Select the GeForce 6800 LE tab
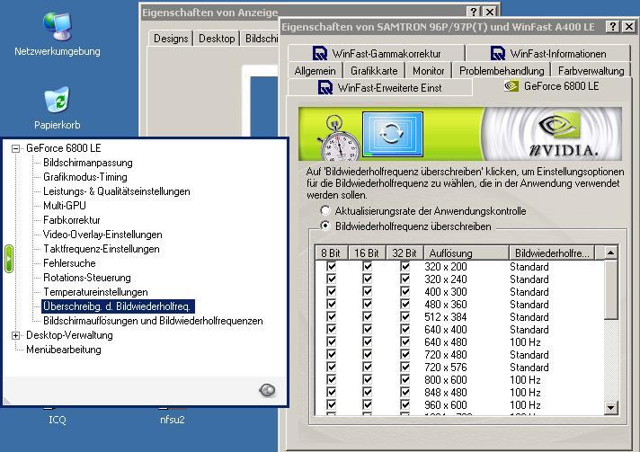The height and width of the screenshot is (452, 640). pos(552,86)
